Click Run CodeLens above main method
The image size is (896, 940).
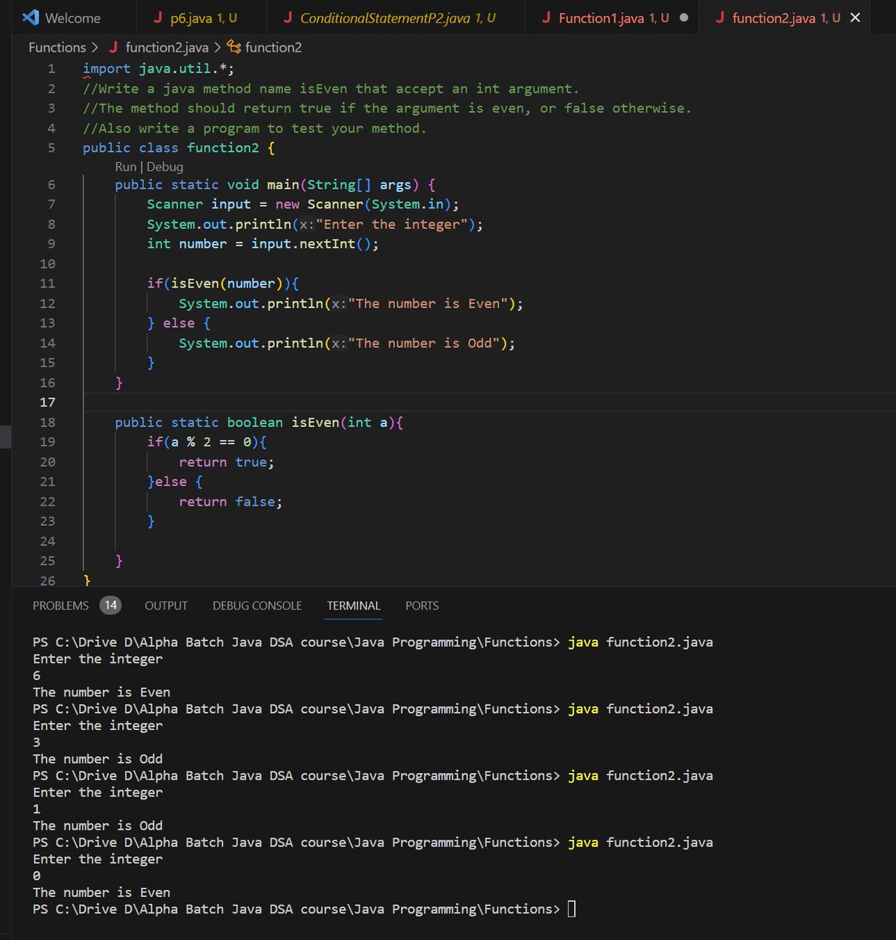[125, 166]
